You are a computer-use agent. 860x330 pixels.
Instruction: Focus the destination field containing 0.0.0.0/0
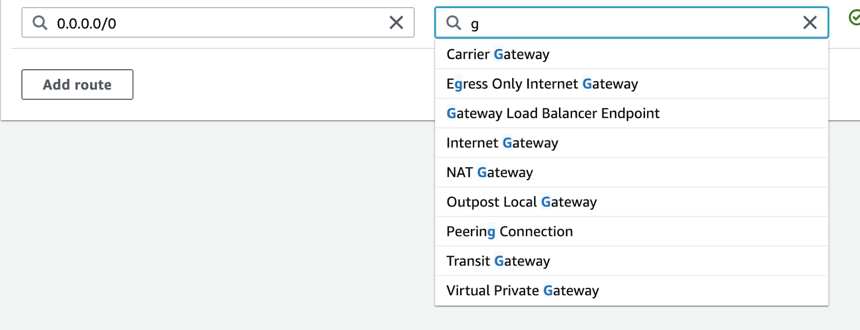(215, 23)
